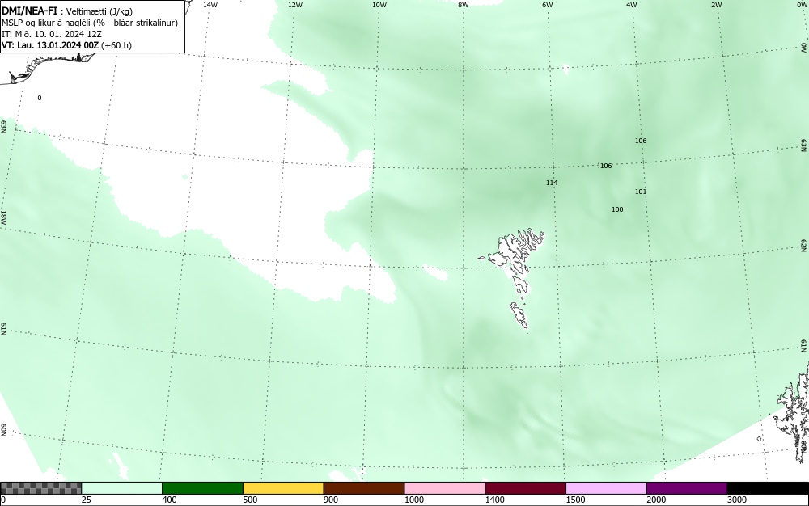The image size is (809, 506).
Task: Select the light green 25-400 legend swatch
Action: [x=122, y=488]
